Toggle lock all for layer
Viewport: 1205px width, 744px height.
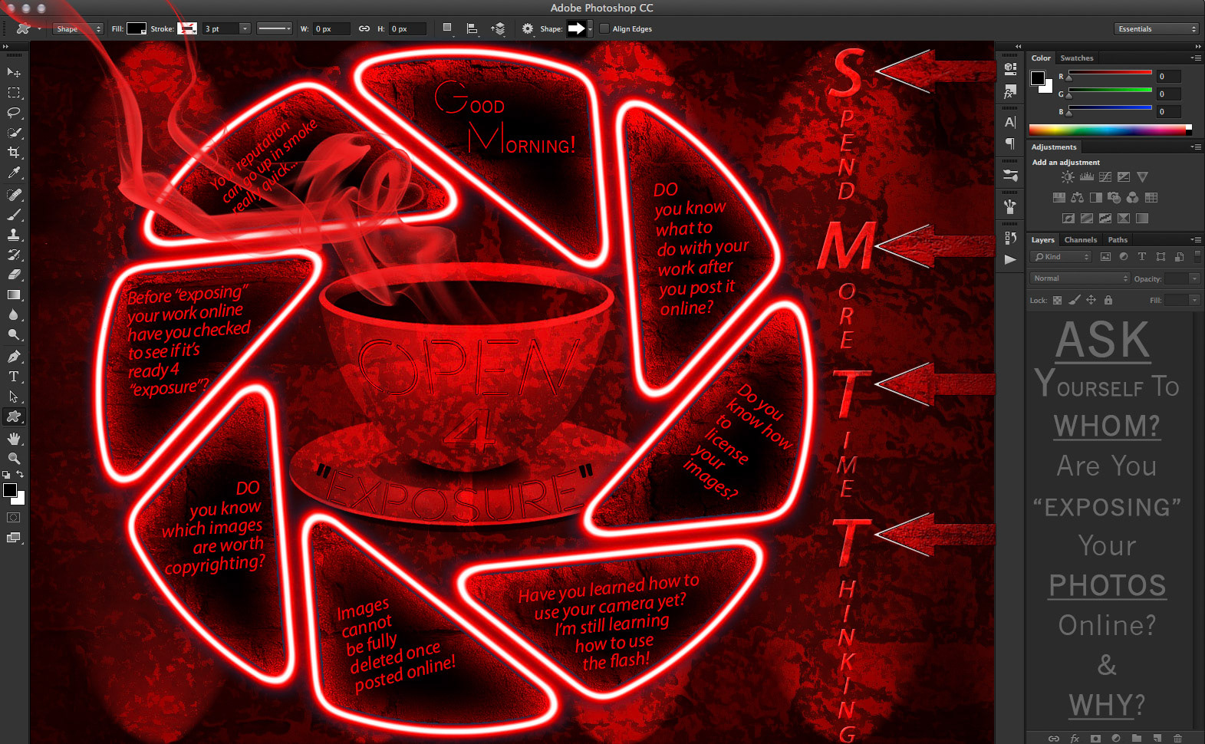(x=1108, y=300)
